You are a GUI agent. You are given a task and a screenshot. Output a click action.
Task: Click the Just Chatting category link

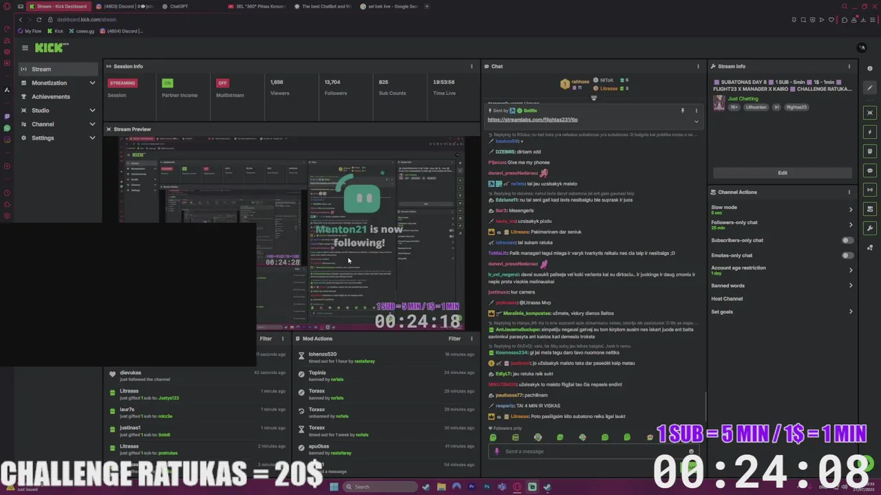pos(743,98)
